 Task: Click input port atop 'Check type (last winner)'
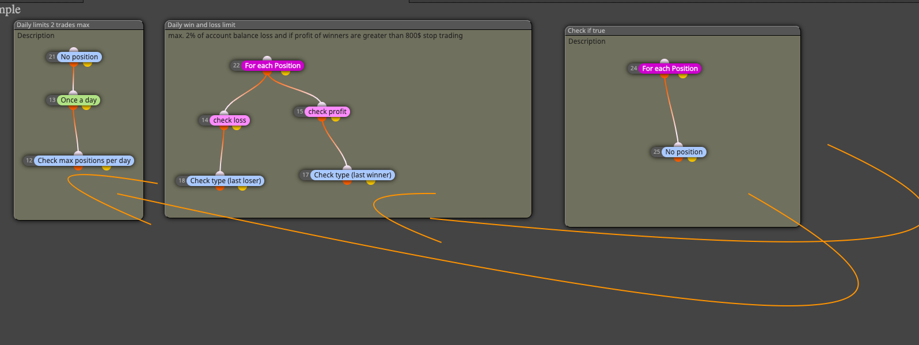(x=347, y=168)
